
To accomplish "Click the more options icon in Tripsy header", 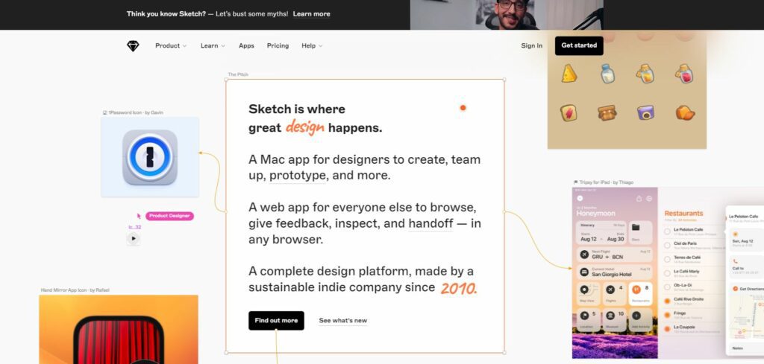I will coord(649,198).
